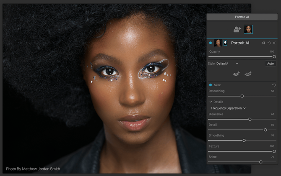Remove the Portrait AI filter
The height and width of the screenshot is (176, 281).
coord(274,43)
